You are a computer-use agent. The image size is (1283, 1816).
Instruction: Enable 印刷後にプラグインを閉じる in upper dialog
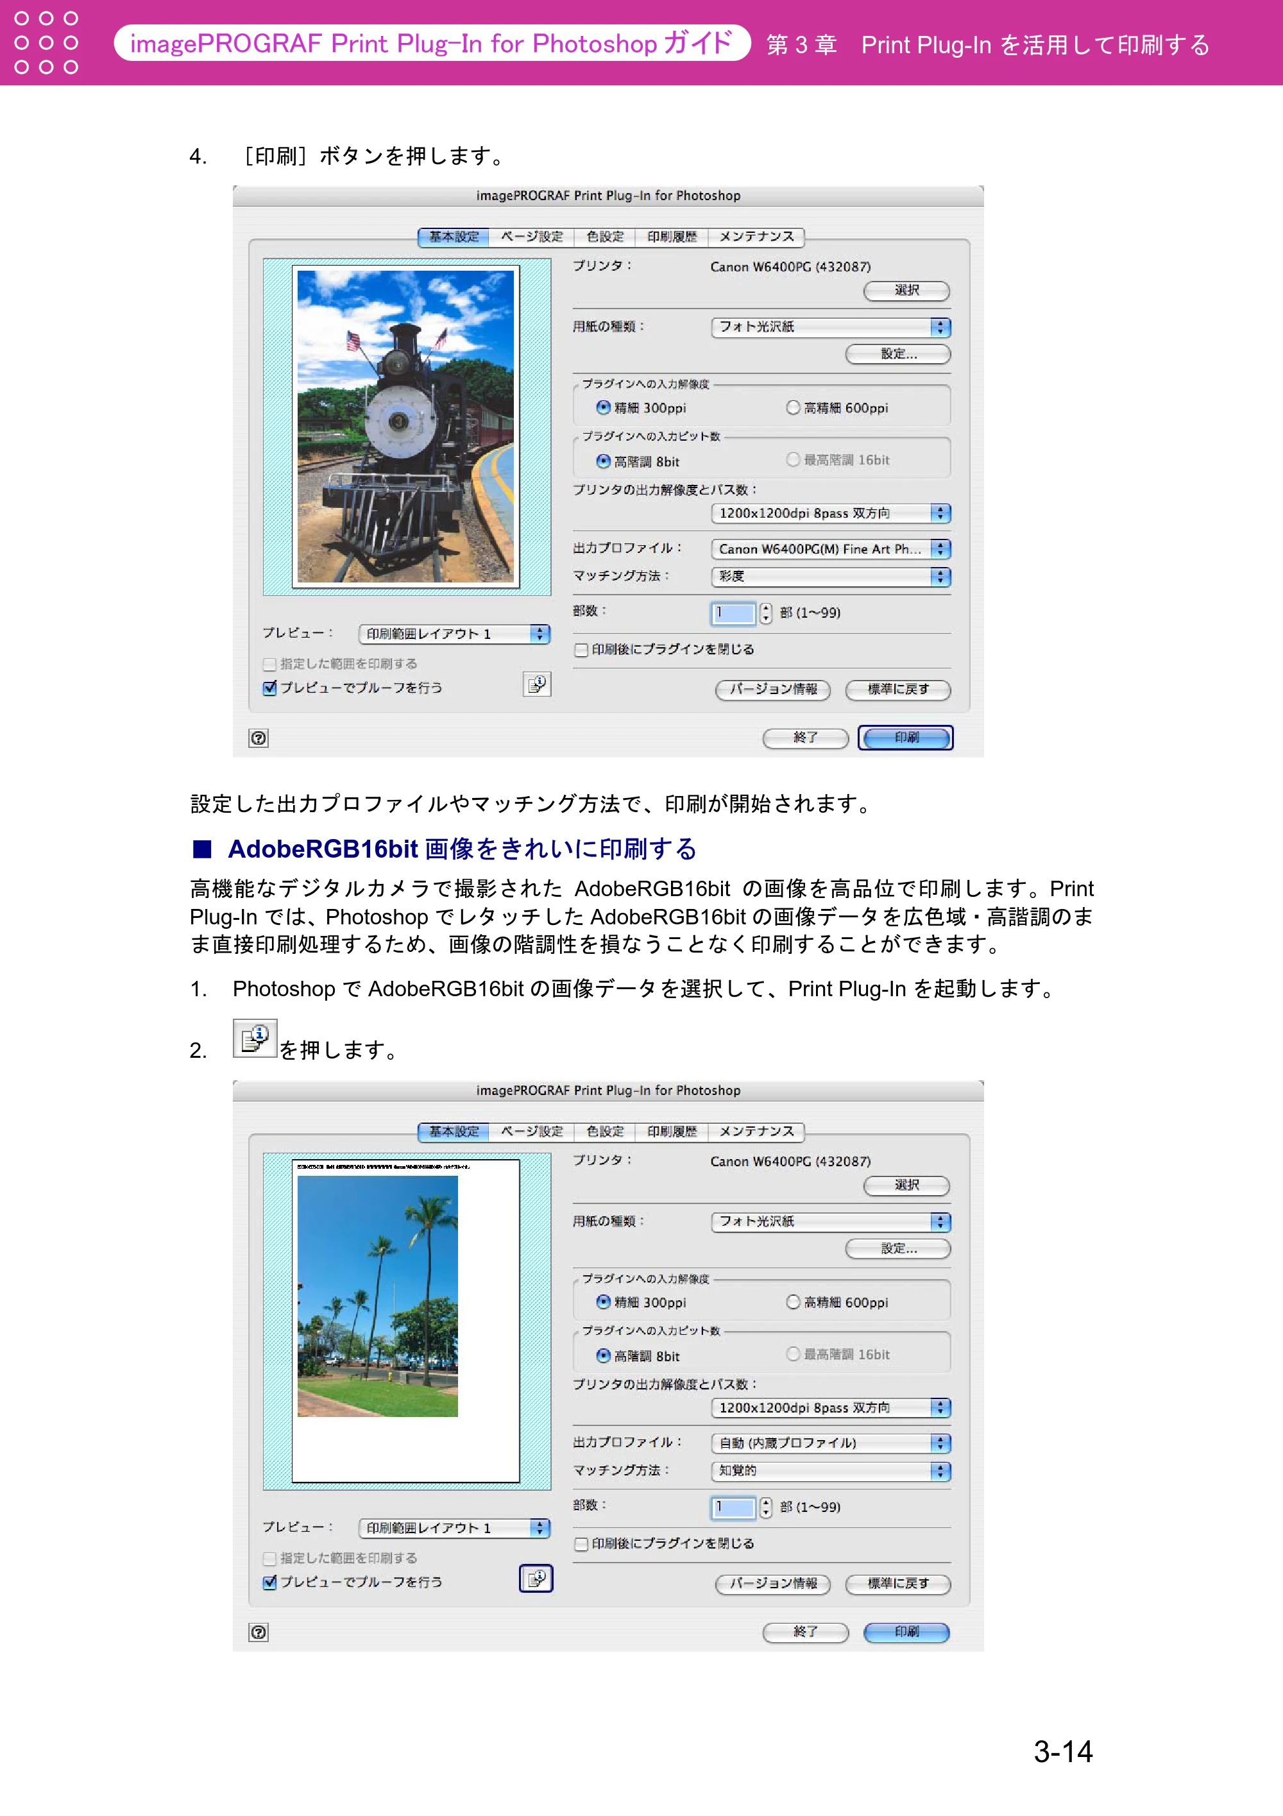581,649
